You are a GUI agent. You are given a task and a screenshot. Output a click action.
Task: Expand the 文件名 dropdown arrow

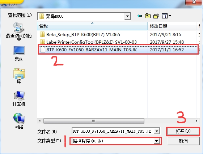157,131
